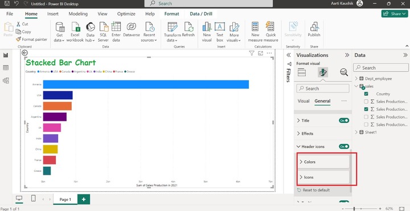Uncheck the checked Sales Production field
Image resolution: width=410 pixels, height=211 pixels.
[366, 109]
